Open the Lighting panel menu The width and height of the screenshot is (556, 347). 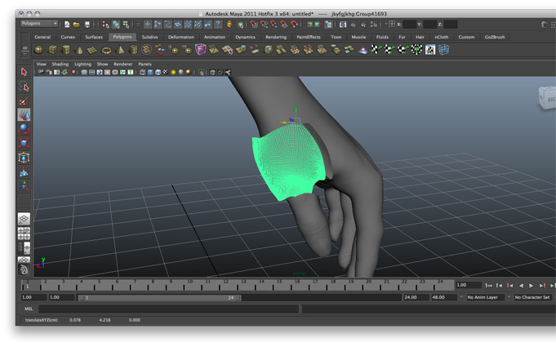[x=82, y=65]
